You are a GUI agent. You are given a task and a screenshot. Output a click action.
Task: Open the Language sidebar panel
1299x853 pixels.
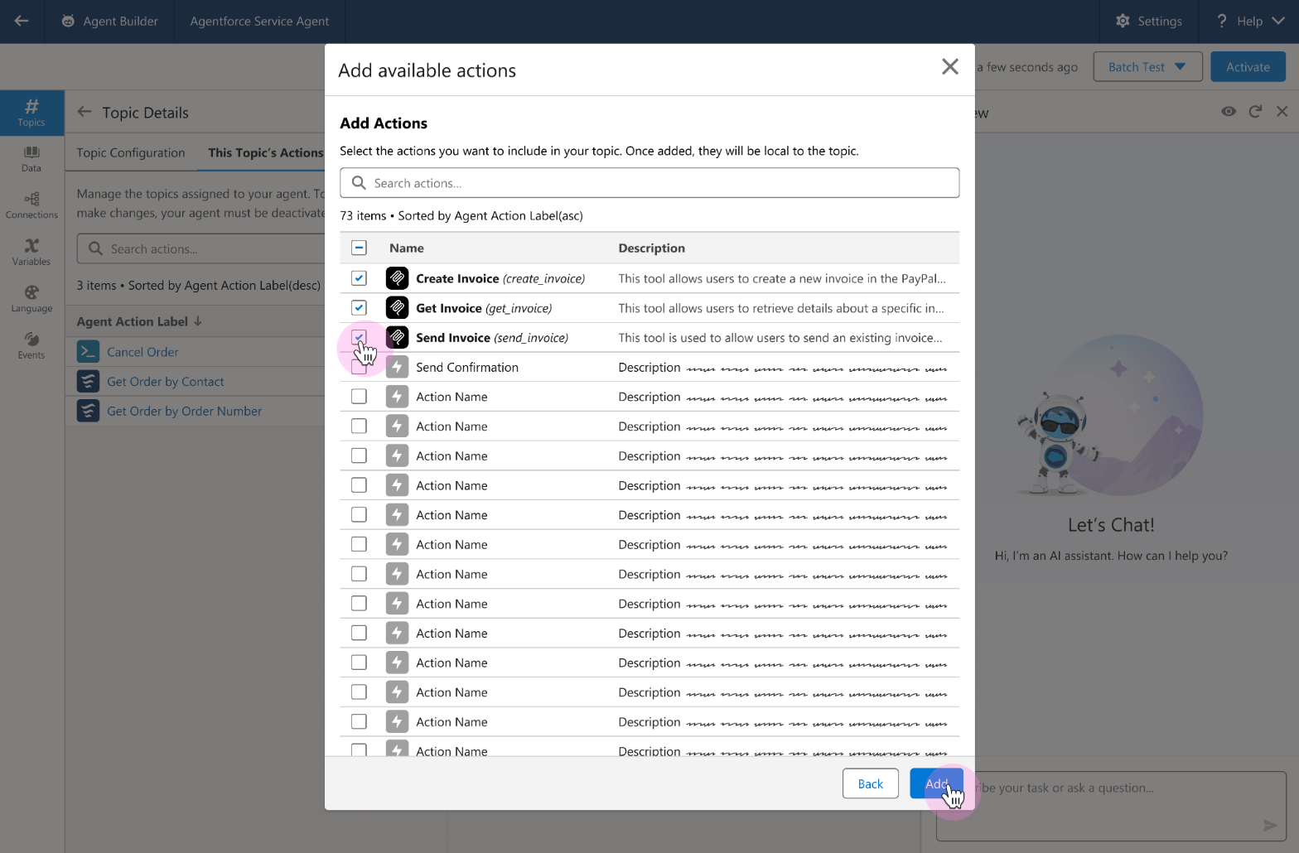click(31, 298)
